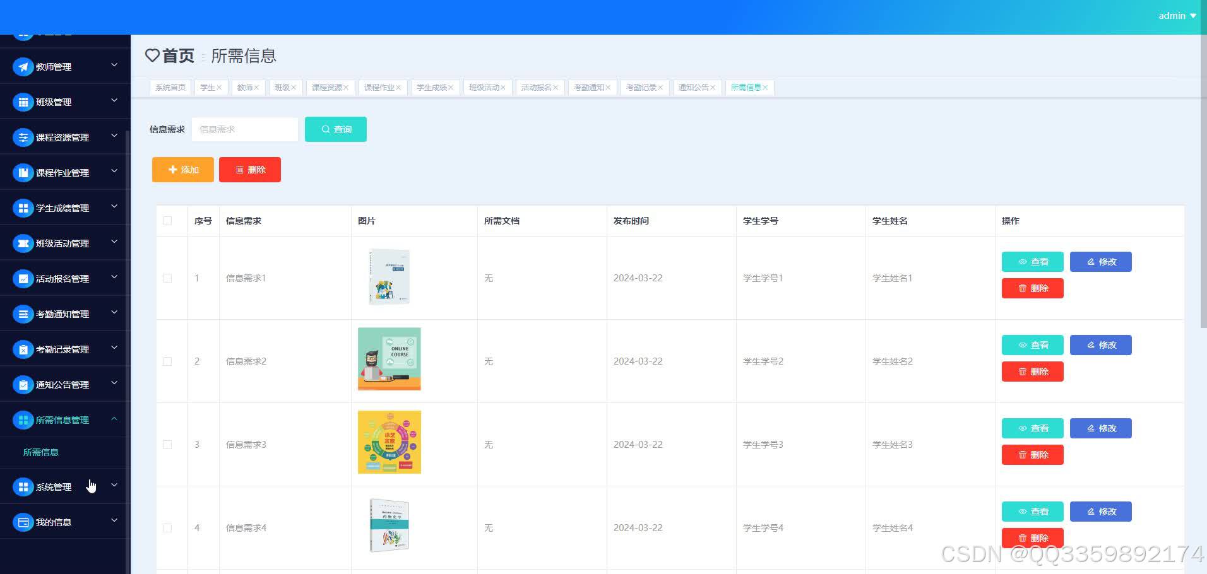Click the orange 添加 button

pyautogui.click(x=183, y=170)
